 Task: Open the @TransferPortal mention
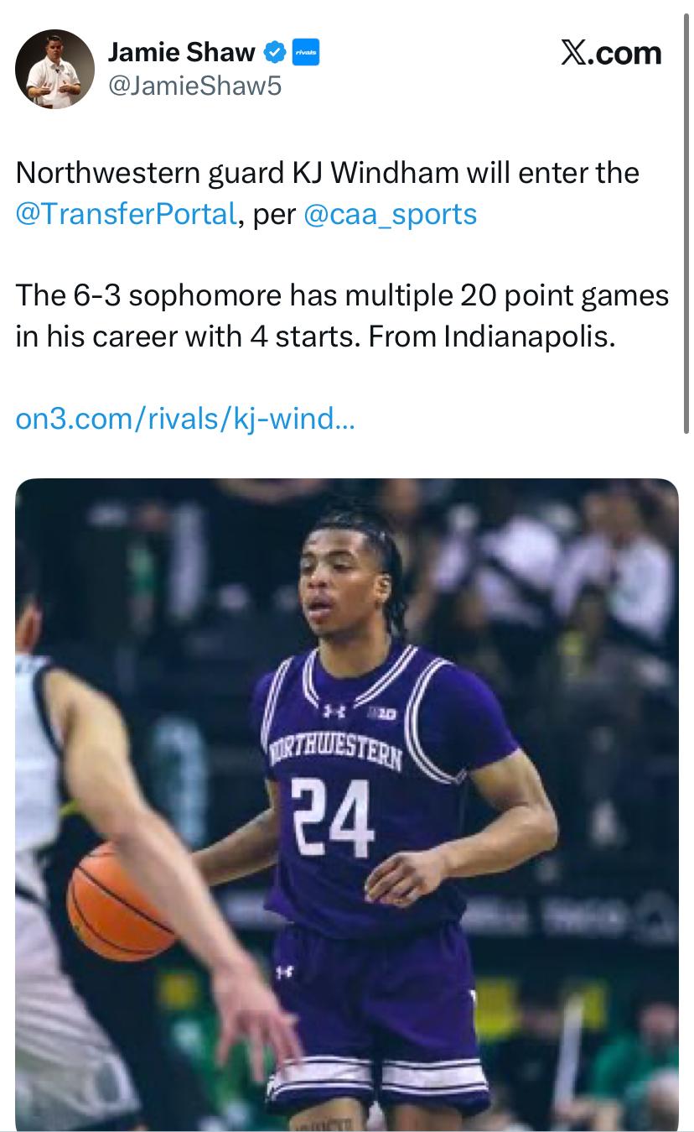[x=126, y=214]
